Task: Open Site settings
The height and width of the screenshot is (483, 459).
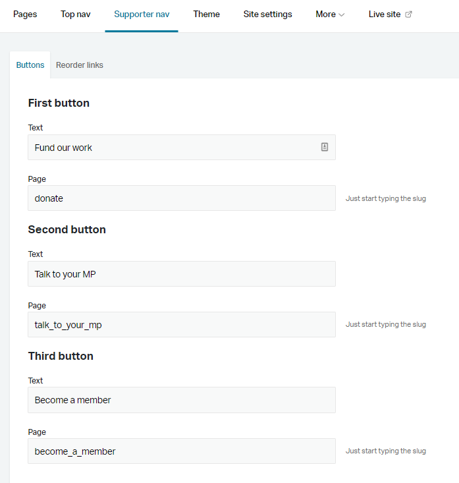Action: pos(267,14)
